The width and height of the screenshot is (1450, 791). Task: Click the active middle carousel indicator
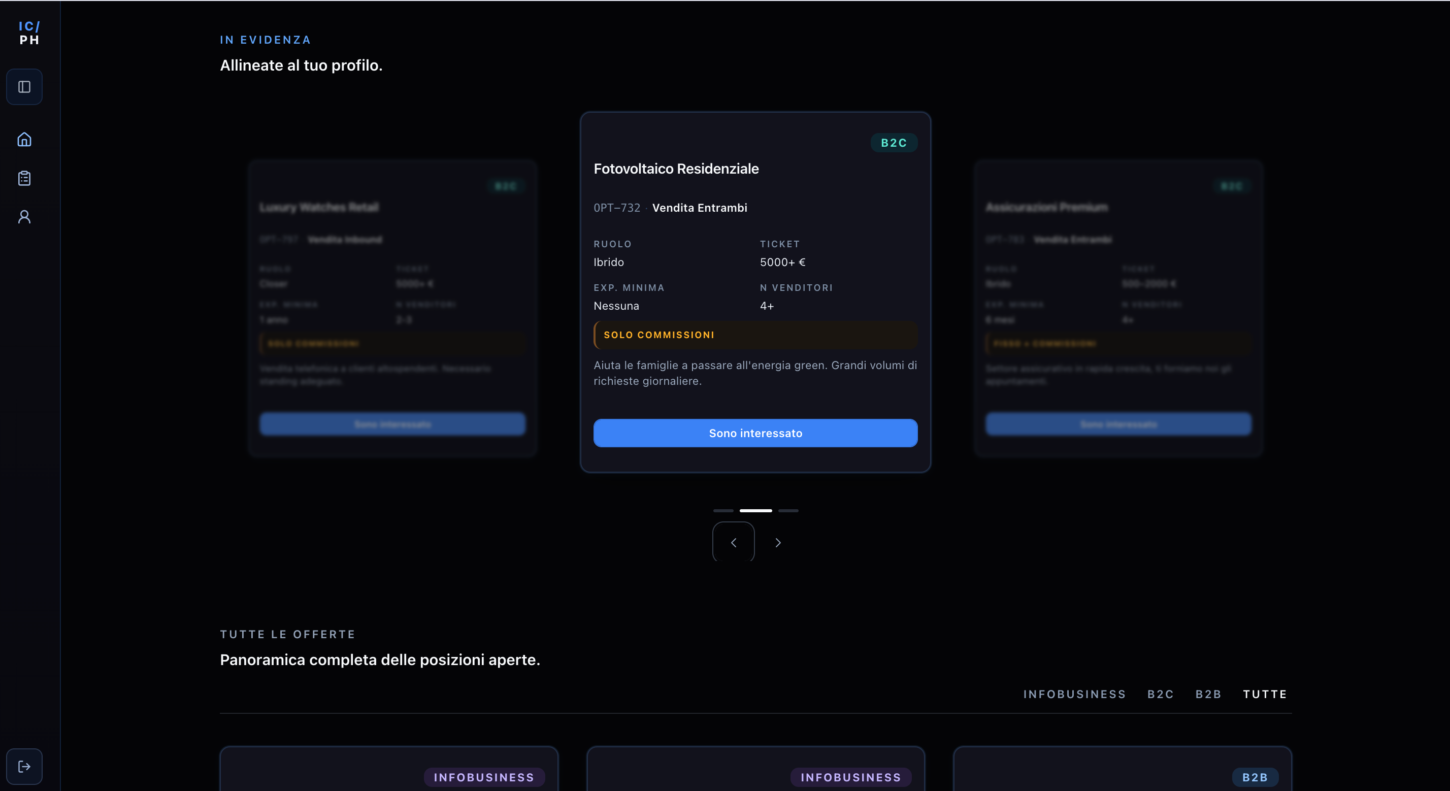click(755, 511)
